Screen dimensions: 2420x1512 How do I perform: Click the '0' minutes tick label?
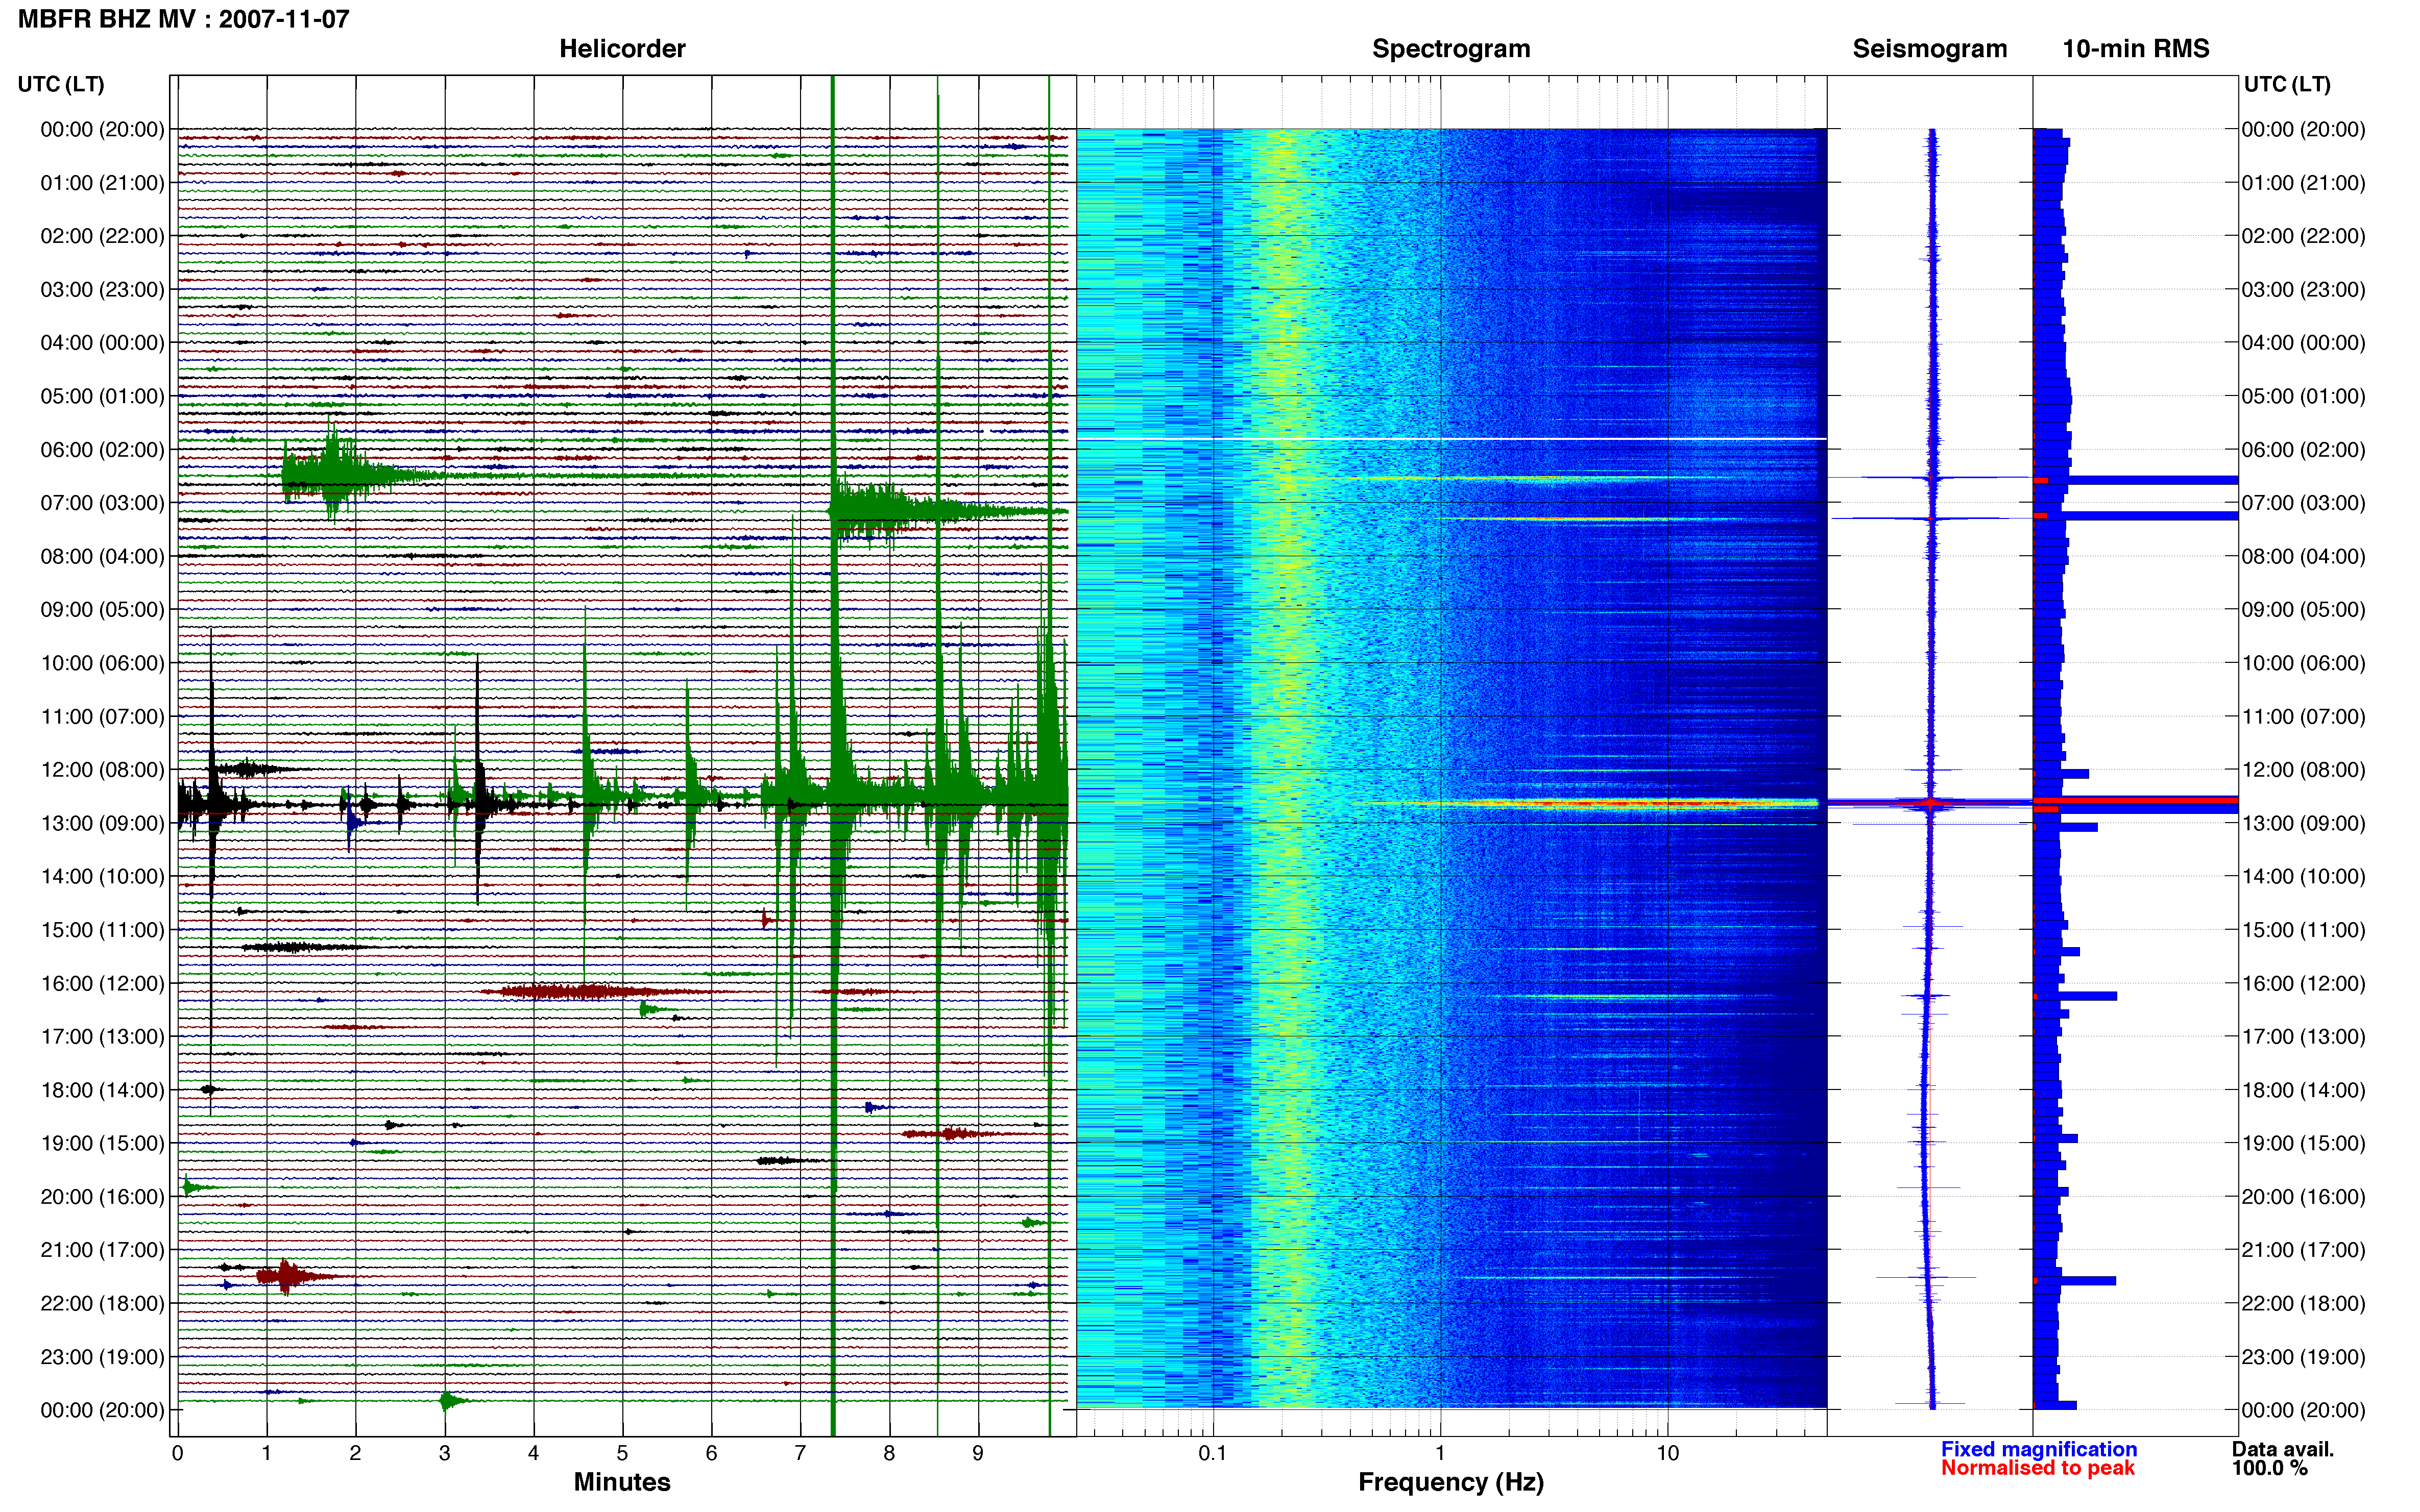177,1453
